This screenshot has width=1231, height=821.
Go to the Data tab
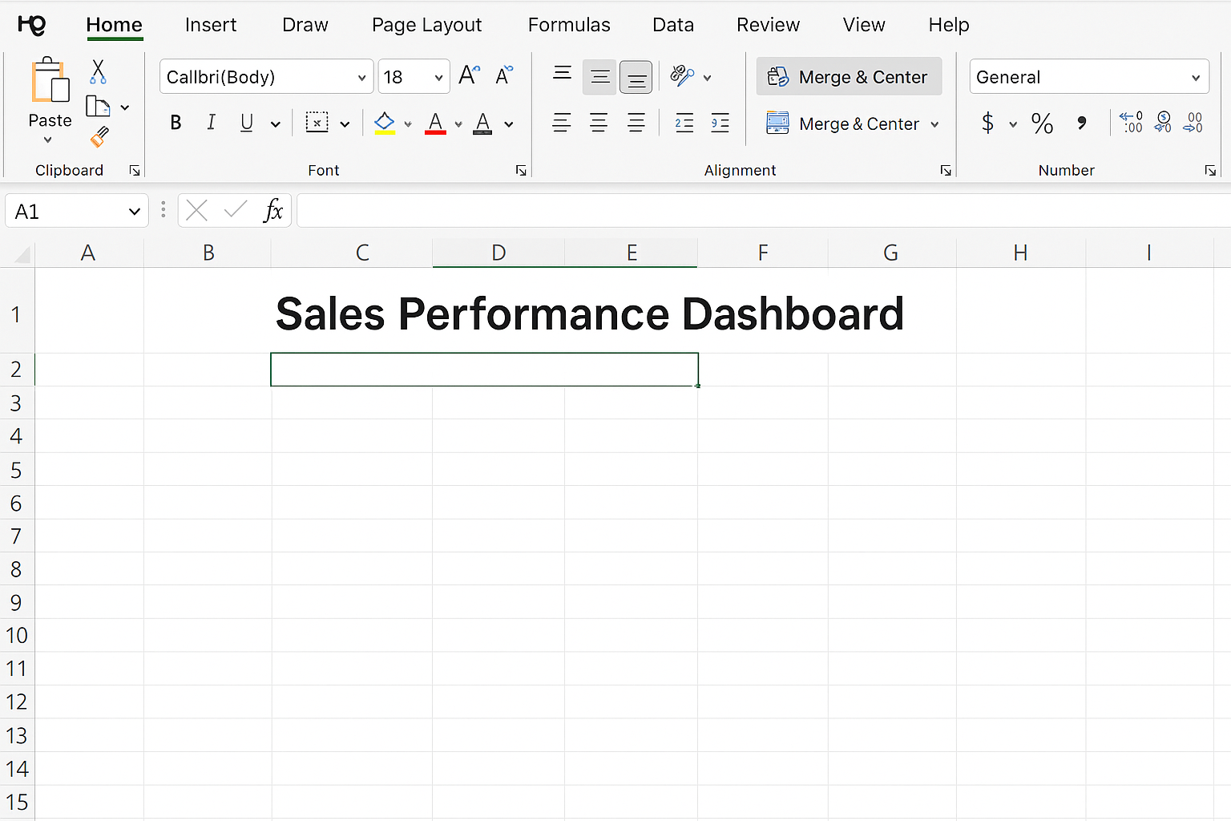pos(673,25)
